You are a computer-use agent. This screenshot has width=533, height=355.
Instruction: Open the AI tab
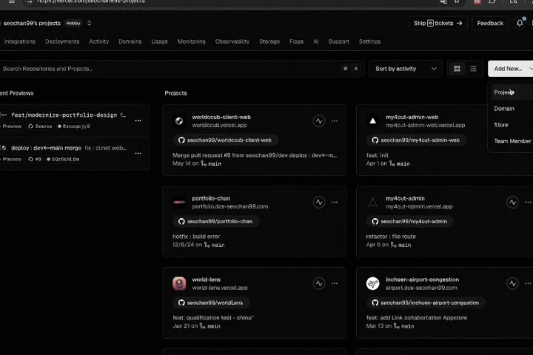[x=316, y=41]
